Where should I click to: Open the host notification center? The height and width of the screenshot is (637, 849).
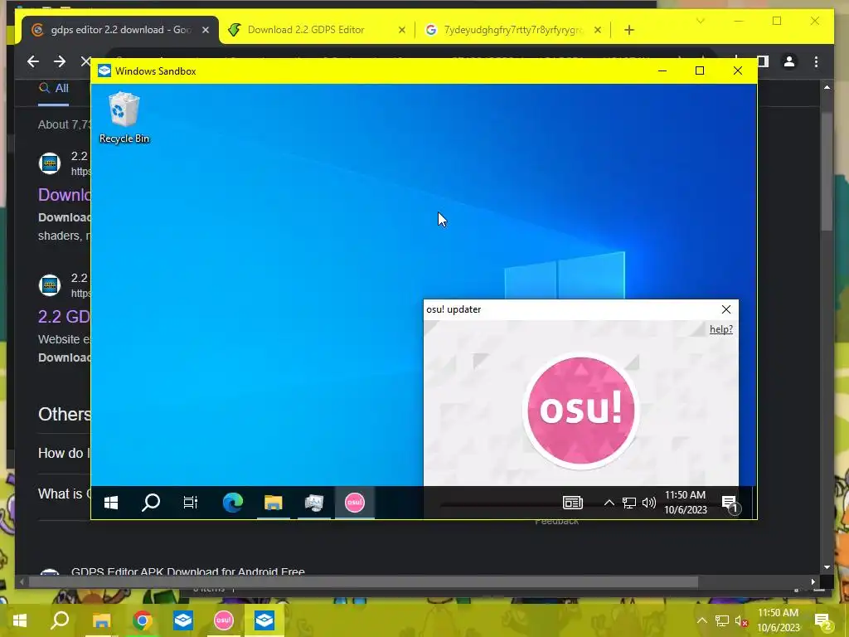(x=823, y=621)
